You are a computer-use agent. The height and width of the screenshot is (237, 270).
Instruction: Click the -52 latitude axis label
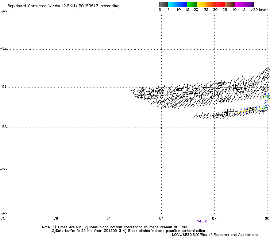coord(3,48)
